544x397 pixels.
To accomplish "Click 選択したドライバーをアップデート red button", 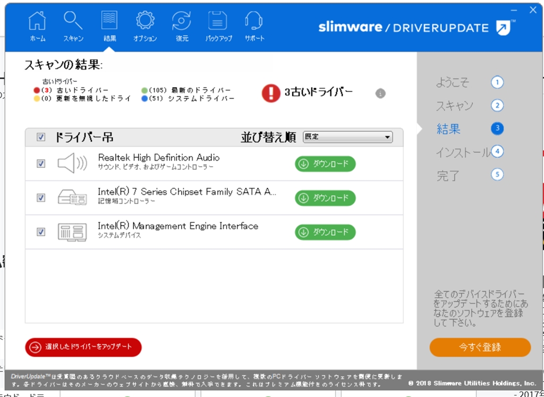I will click(x=83, y=348).
